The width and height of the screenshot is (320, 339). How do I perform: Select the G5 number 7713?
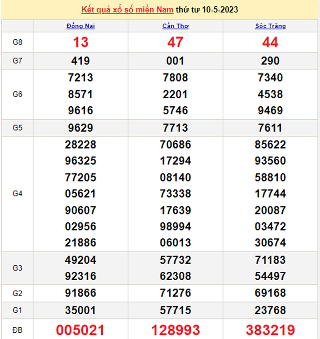[175, 128]
